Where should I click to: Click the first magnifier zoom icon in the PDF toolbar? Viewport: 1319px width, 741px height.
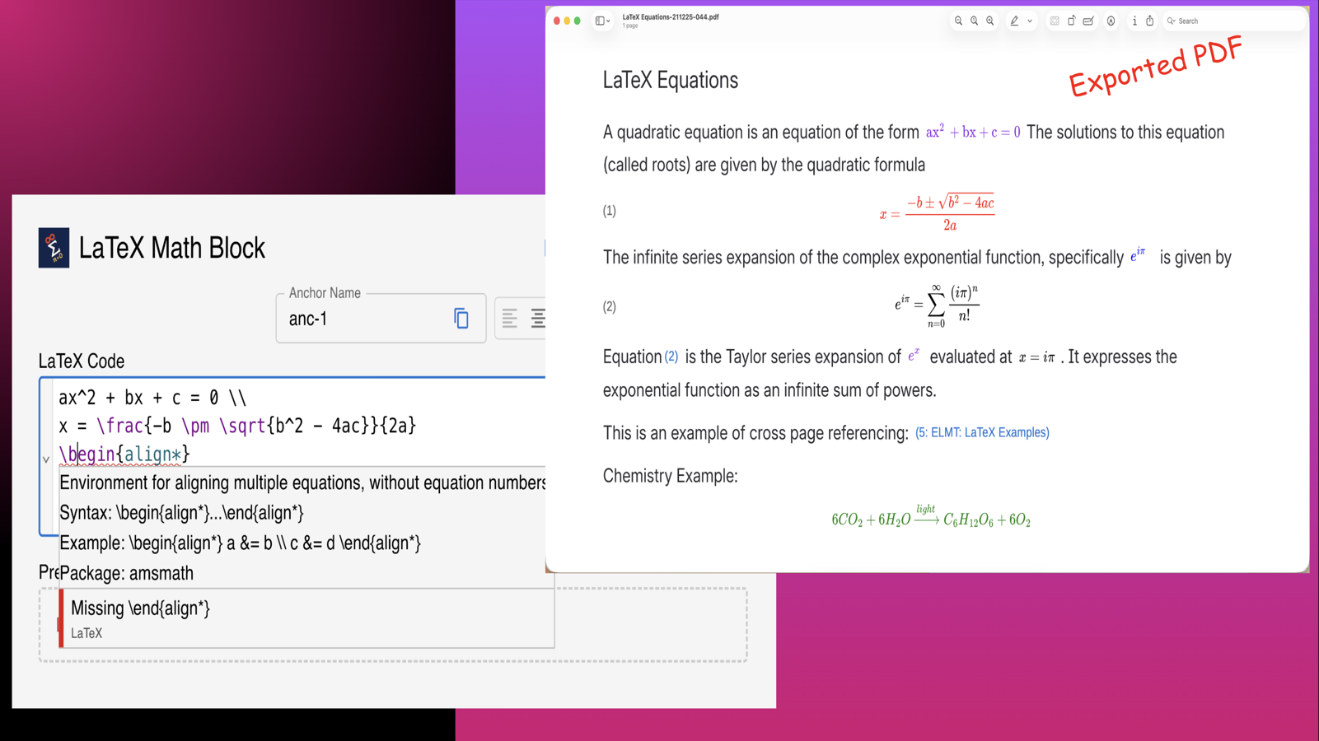pos(958,21)
